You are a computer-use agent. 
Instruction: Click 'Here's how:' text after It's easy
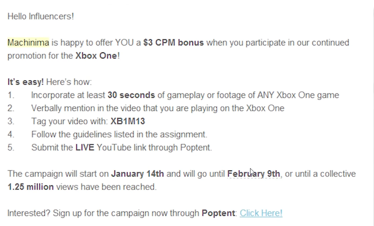pos(69,82)
